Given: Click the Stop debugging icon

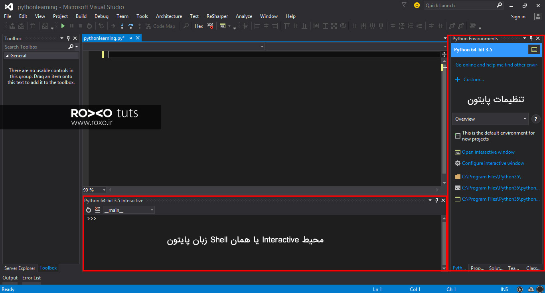Looking at the screenshot, I should click(x=81, y=26).
